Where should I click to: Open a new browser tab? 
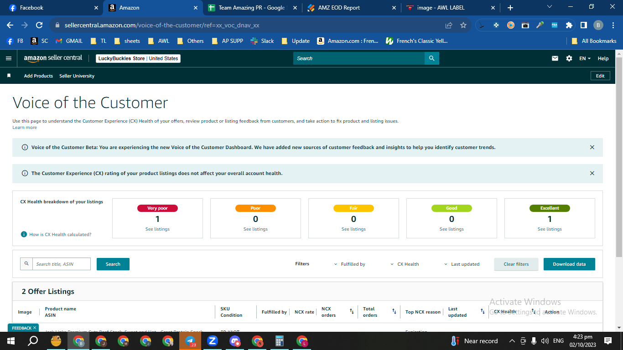pyautogui.click(x=510, y=8)
